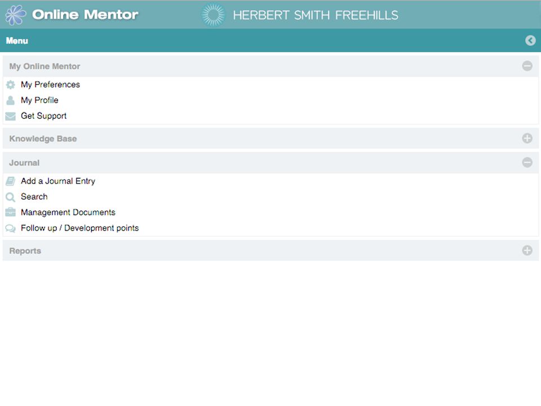541x406 pixels.
Task: Click the speech bubbles icon for Follow up
Action: tap(11, 228)
